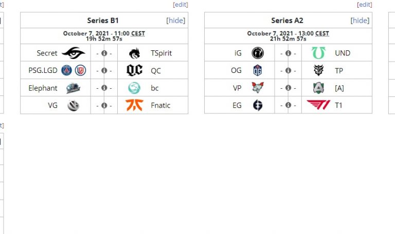
Task: Click the Team Spirit logo
Action: coord(134,53)
